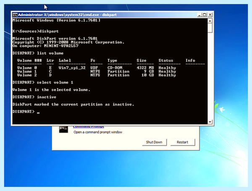Click the '9 GB' size value

pos(149,71)
